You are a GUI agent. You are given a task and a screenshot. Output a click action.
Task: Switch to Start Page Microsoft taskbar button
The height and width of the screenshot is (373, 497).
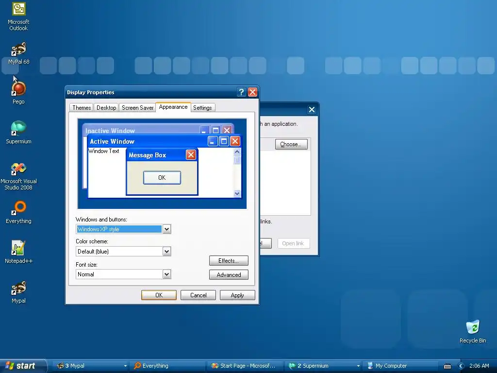[x=246, y=366]
